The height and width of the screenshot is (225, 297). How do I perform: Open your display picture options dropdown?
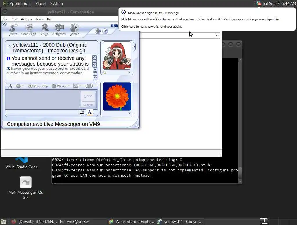(129, 113)
